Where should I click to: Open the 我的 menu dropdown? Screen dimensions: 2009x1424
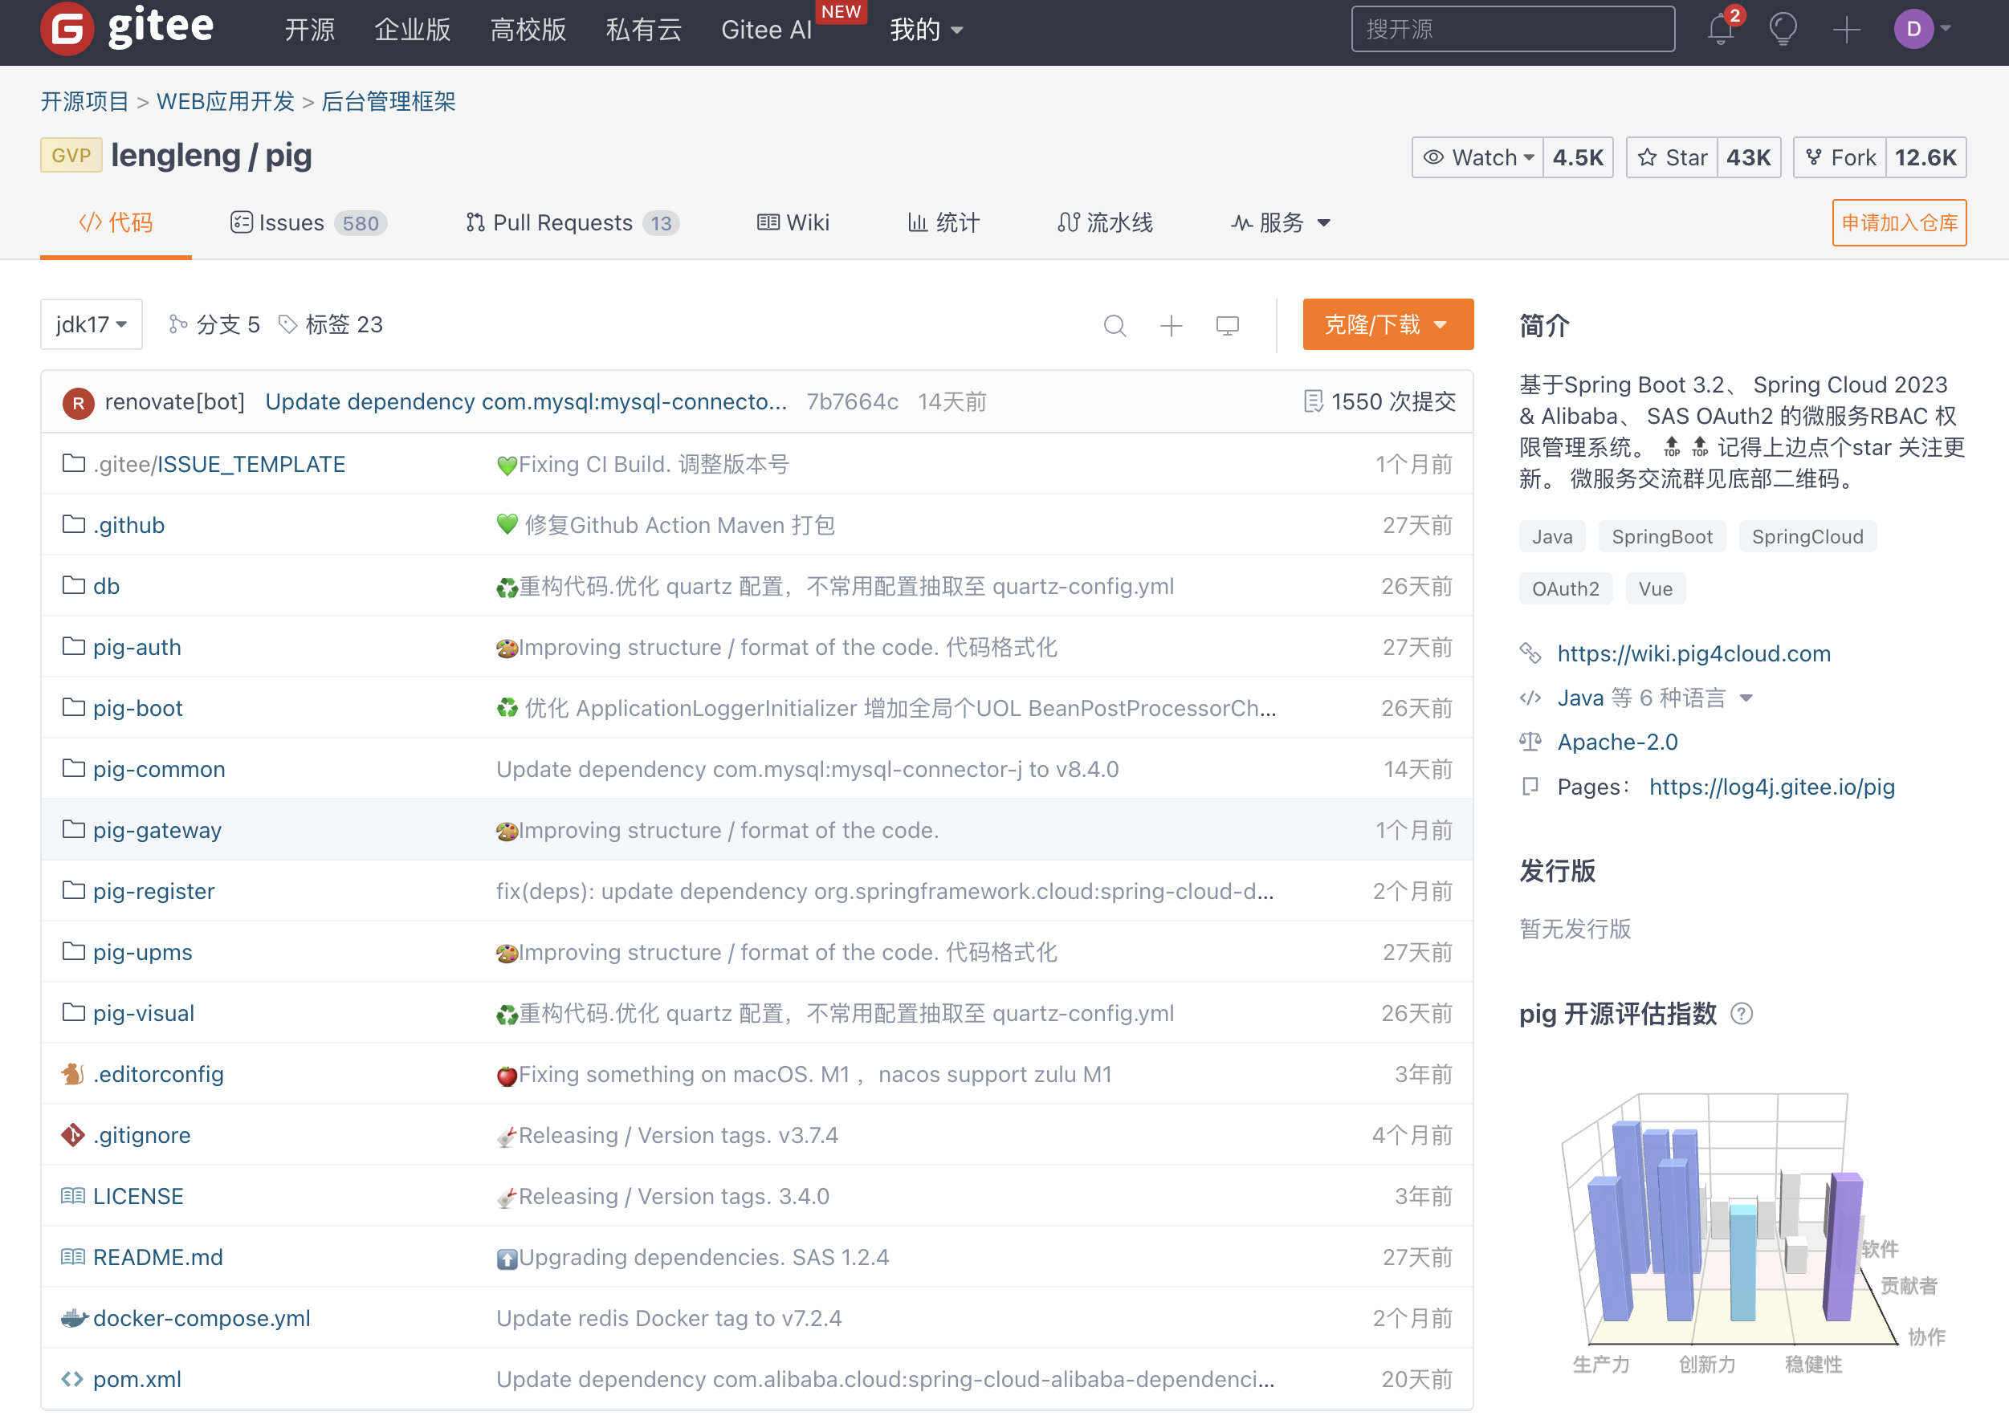point(926,29)
